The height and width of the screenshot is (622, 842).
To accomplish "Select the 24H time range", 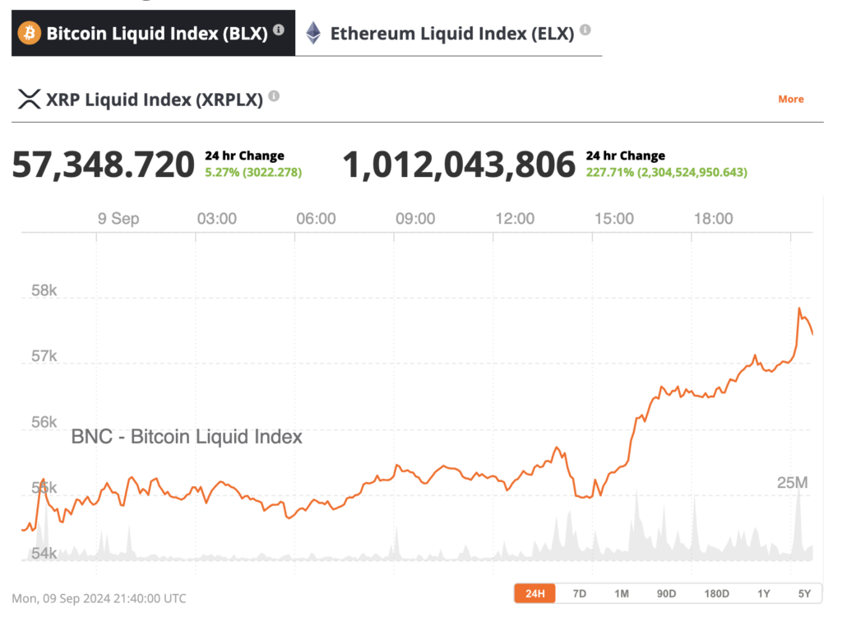I will point(534,593).
